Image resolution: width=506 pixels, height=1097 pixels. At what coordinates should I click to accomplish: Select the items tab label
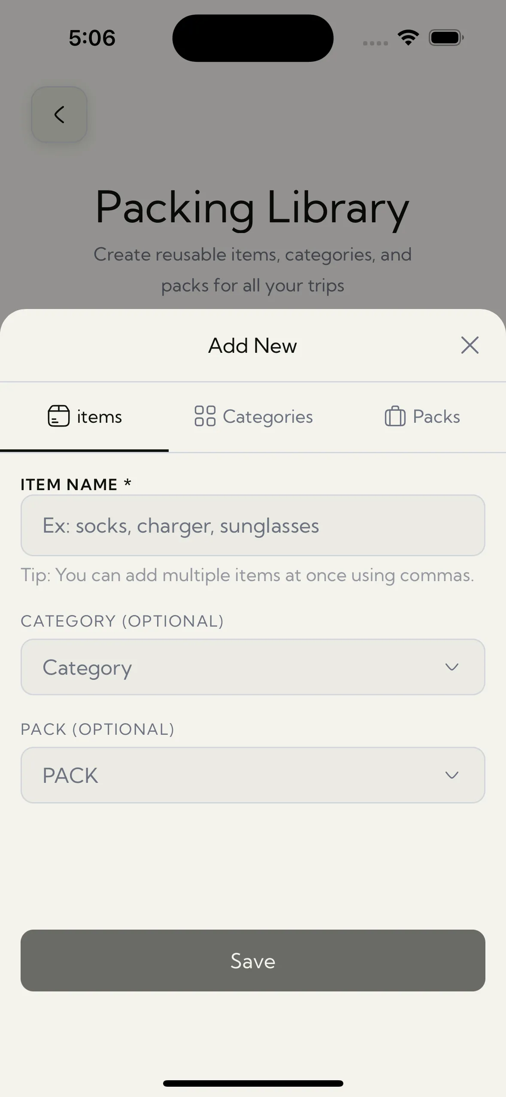[x=99, y=417]
